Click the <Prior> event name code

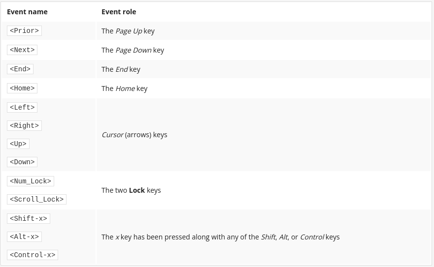click(x=24, y=30)
